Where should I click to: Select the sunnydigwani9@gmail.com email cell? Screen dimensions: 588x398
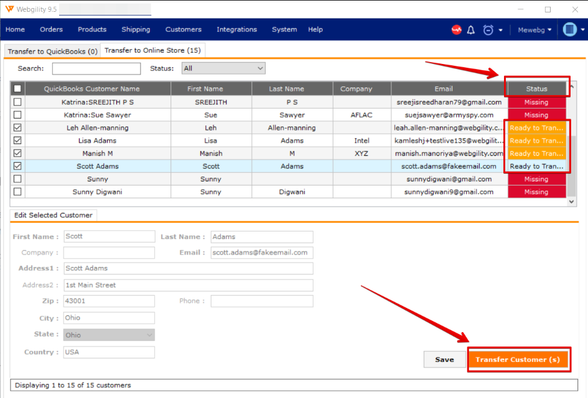tap(449, 192)
